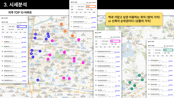Select the orange marker numbered 1 on map
This screenshot has height=98, width=174.
coord(73,36)
